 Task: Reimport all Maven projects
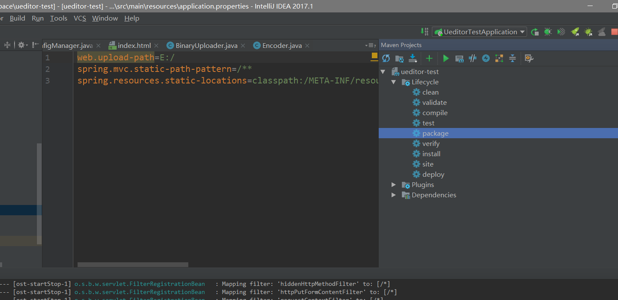point(386,58)
